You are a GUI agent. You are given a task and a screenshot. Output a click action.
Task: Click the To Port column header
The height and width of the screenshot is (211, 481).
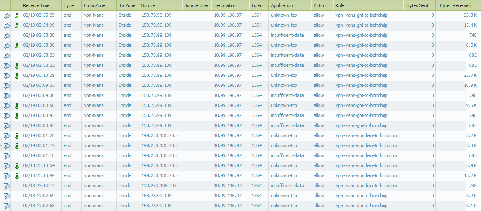point(259,5)
